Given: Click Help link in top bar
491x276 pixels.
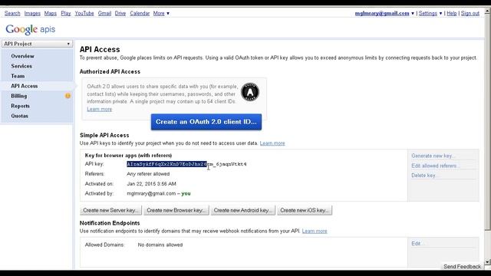Looking at the screenshot, I should (x=452, y=14).
